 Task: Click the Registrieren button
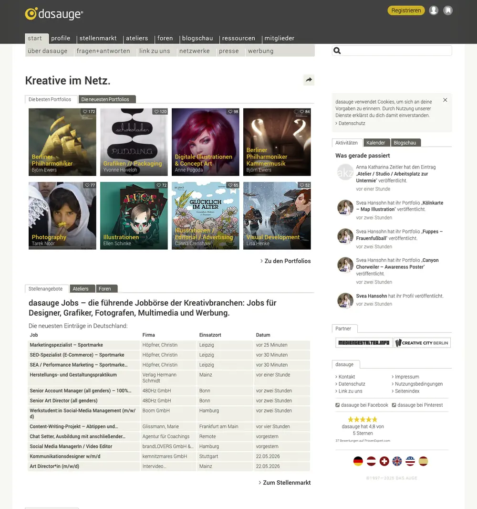(406, 11)
